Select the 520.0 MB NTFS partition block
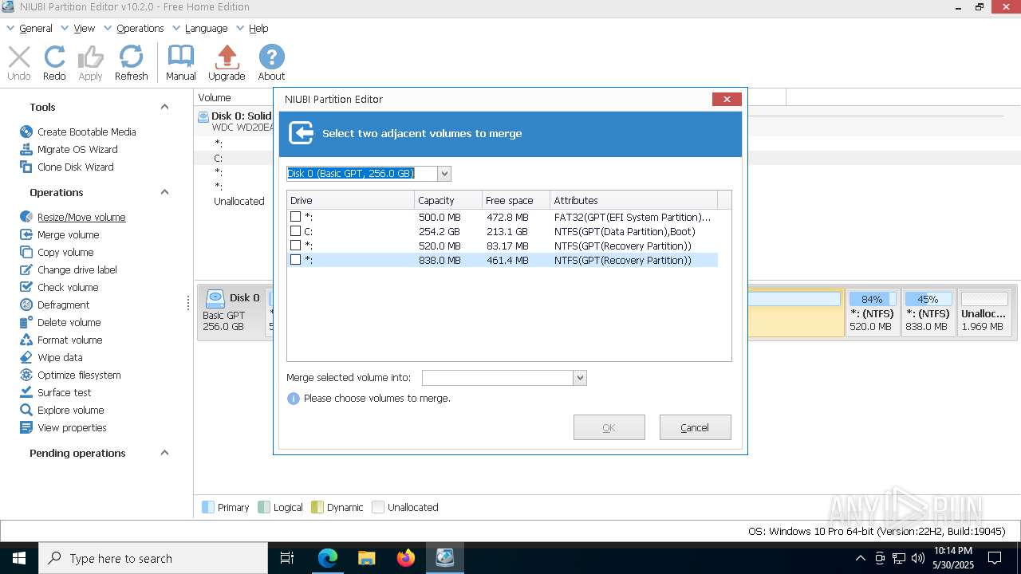 click(872, 313)
